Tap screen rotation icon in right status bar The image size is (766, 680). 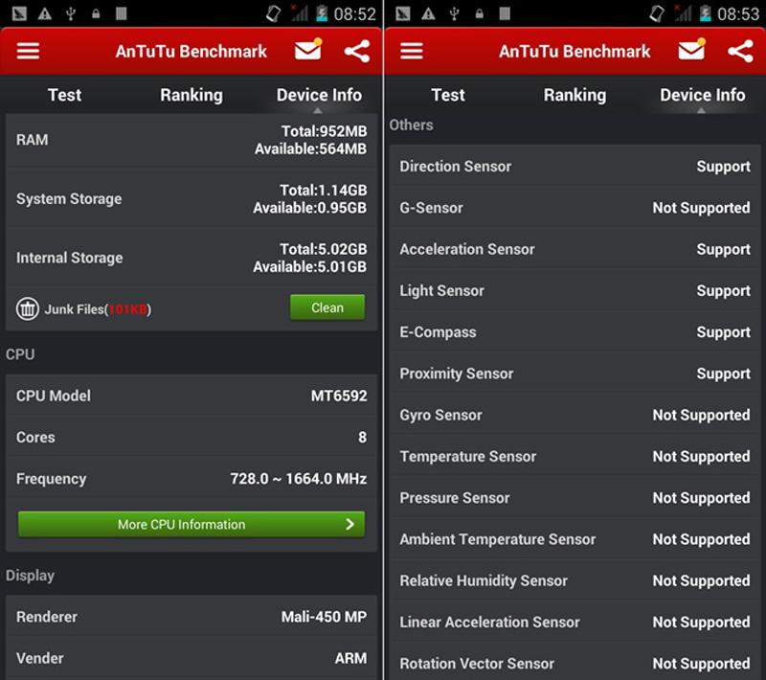[657, 13]
